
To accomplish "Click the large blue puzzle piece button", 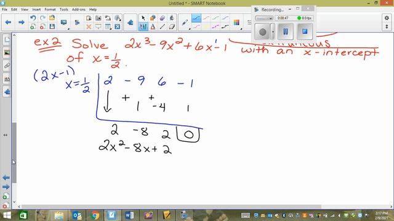I will (x=131, y=23).
